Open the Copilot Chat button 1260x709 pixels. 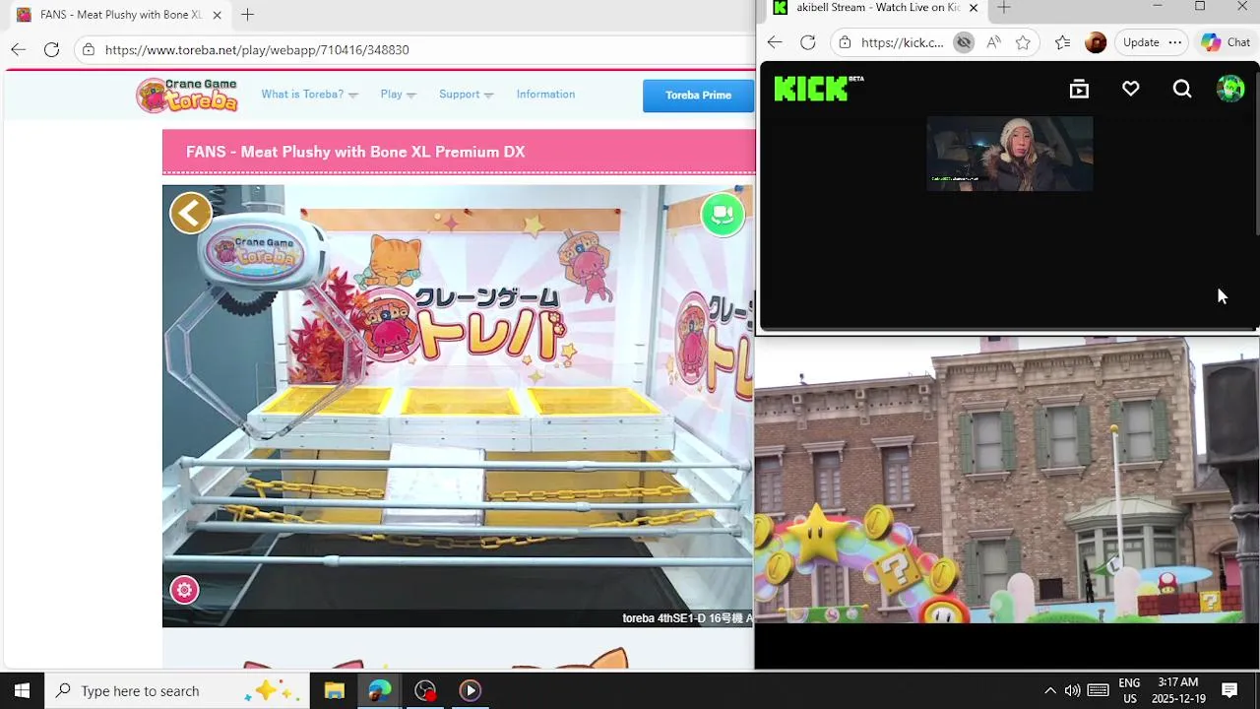coord(1226,42)
